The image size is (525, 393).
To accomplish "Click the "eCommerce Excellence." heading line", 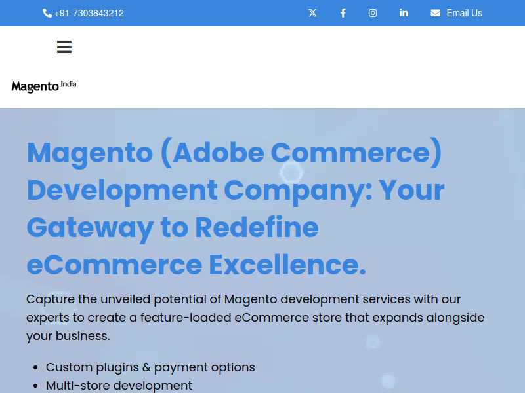I will (x=196, y=265).
